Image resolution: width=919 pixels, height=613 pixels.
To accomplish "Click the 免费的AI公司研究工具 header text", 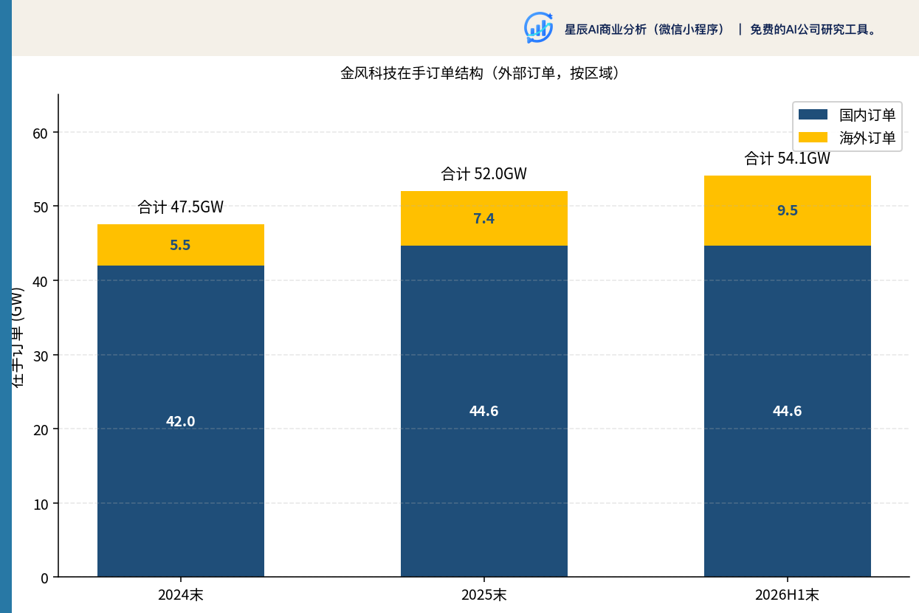I will point(813,30).
